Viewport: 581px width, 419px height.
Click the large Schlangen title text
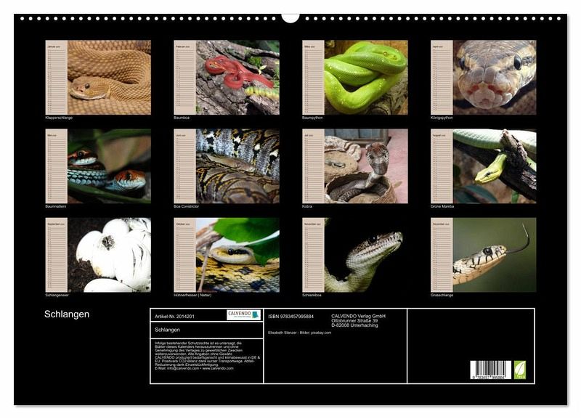click(67, 314)
